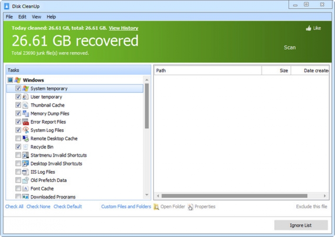
Task: Open the Edit menu
Action: (22, 17)
